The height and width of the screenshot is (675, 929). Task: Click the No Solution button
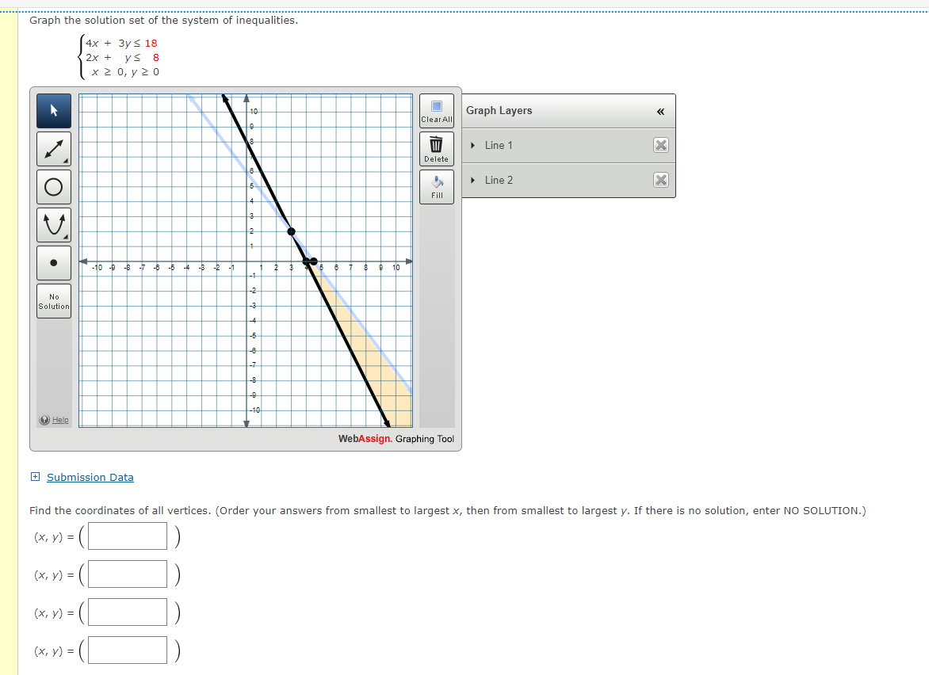coord(53,300)
